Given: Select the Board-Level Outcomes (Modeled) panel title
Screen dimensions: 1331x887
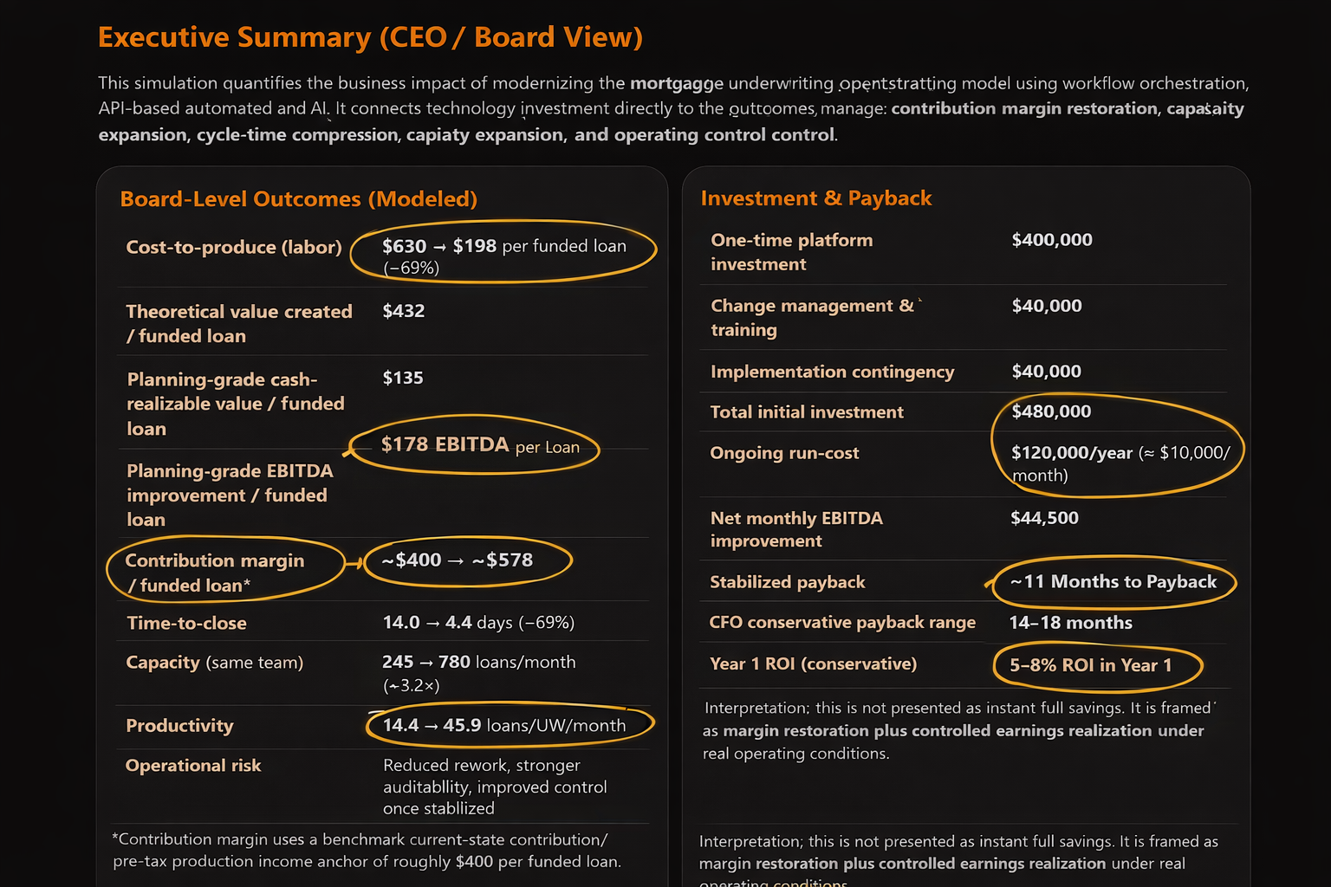Looking at the screenshot, I should point(298,199).
